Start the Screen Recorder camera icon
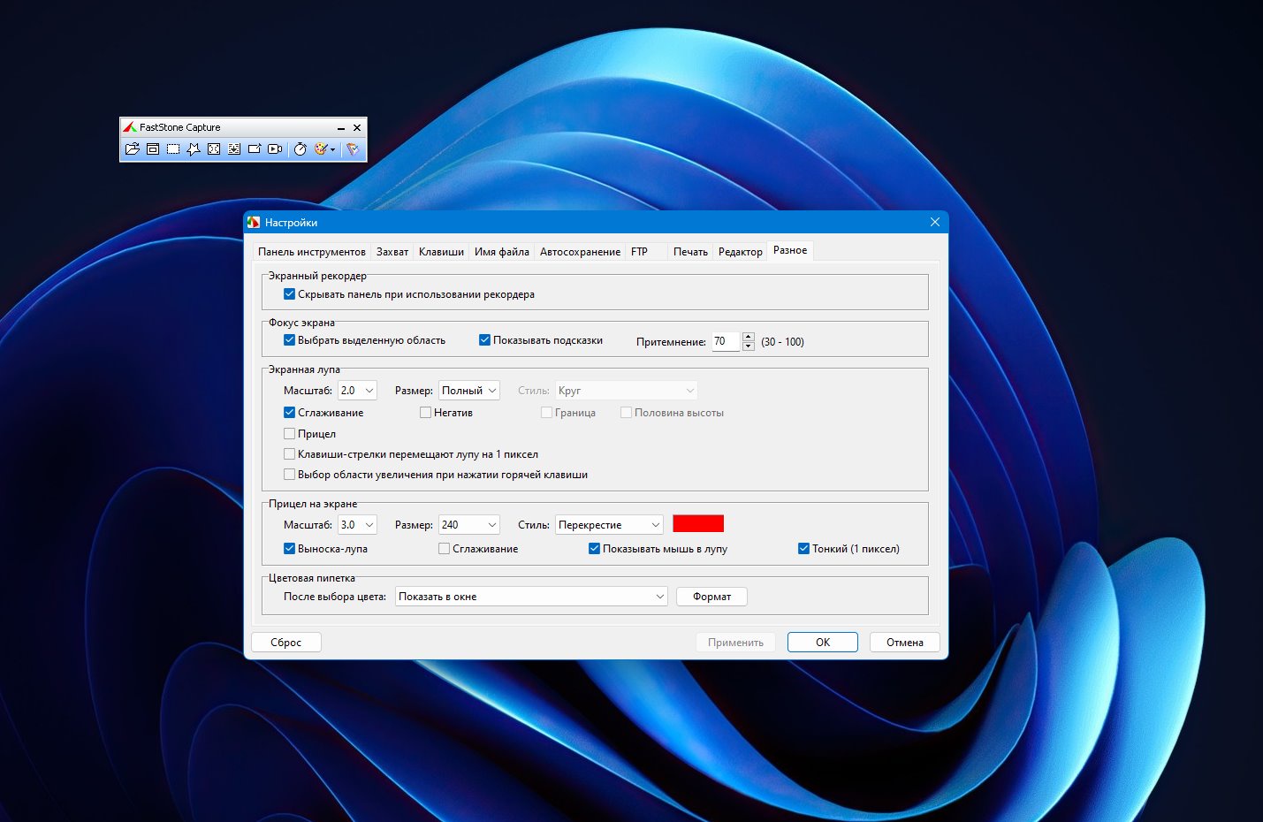 click(x=275, y=149)
